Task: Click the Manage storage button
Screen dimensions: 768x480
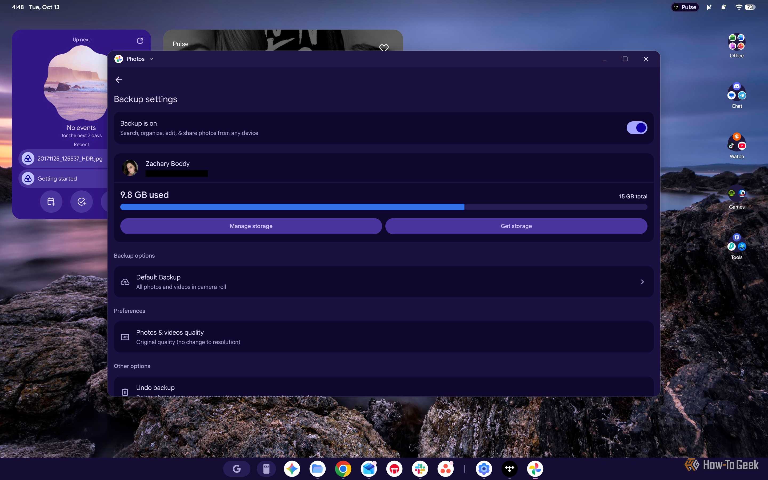Action: click(x=251, y=226)
